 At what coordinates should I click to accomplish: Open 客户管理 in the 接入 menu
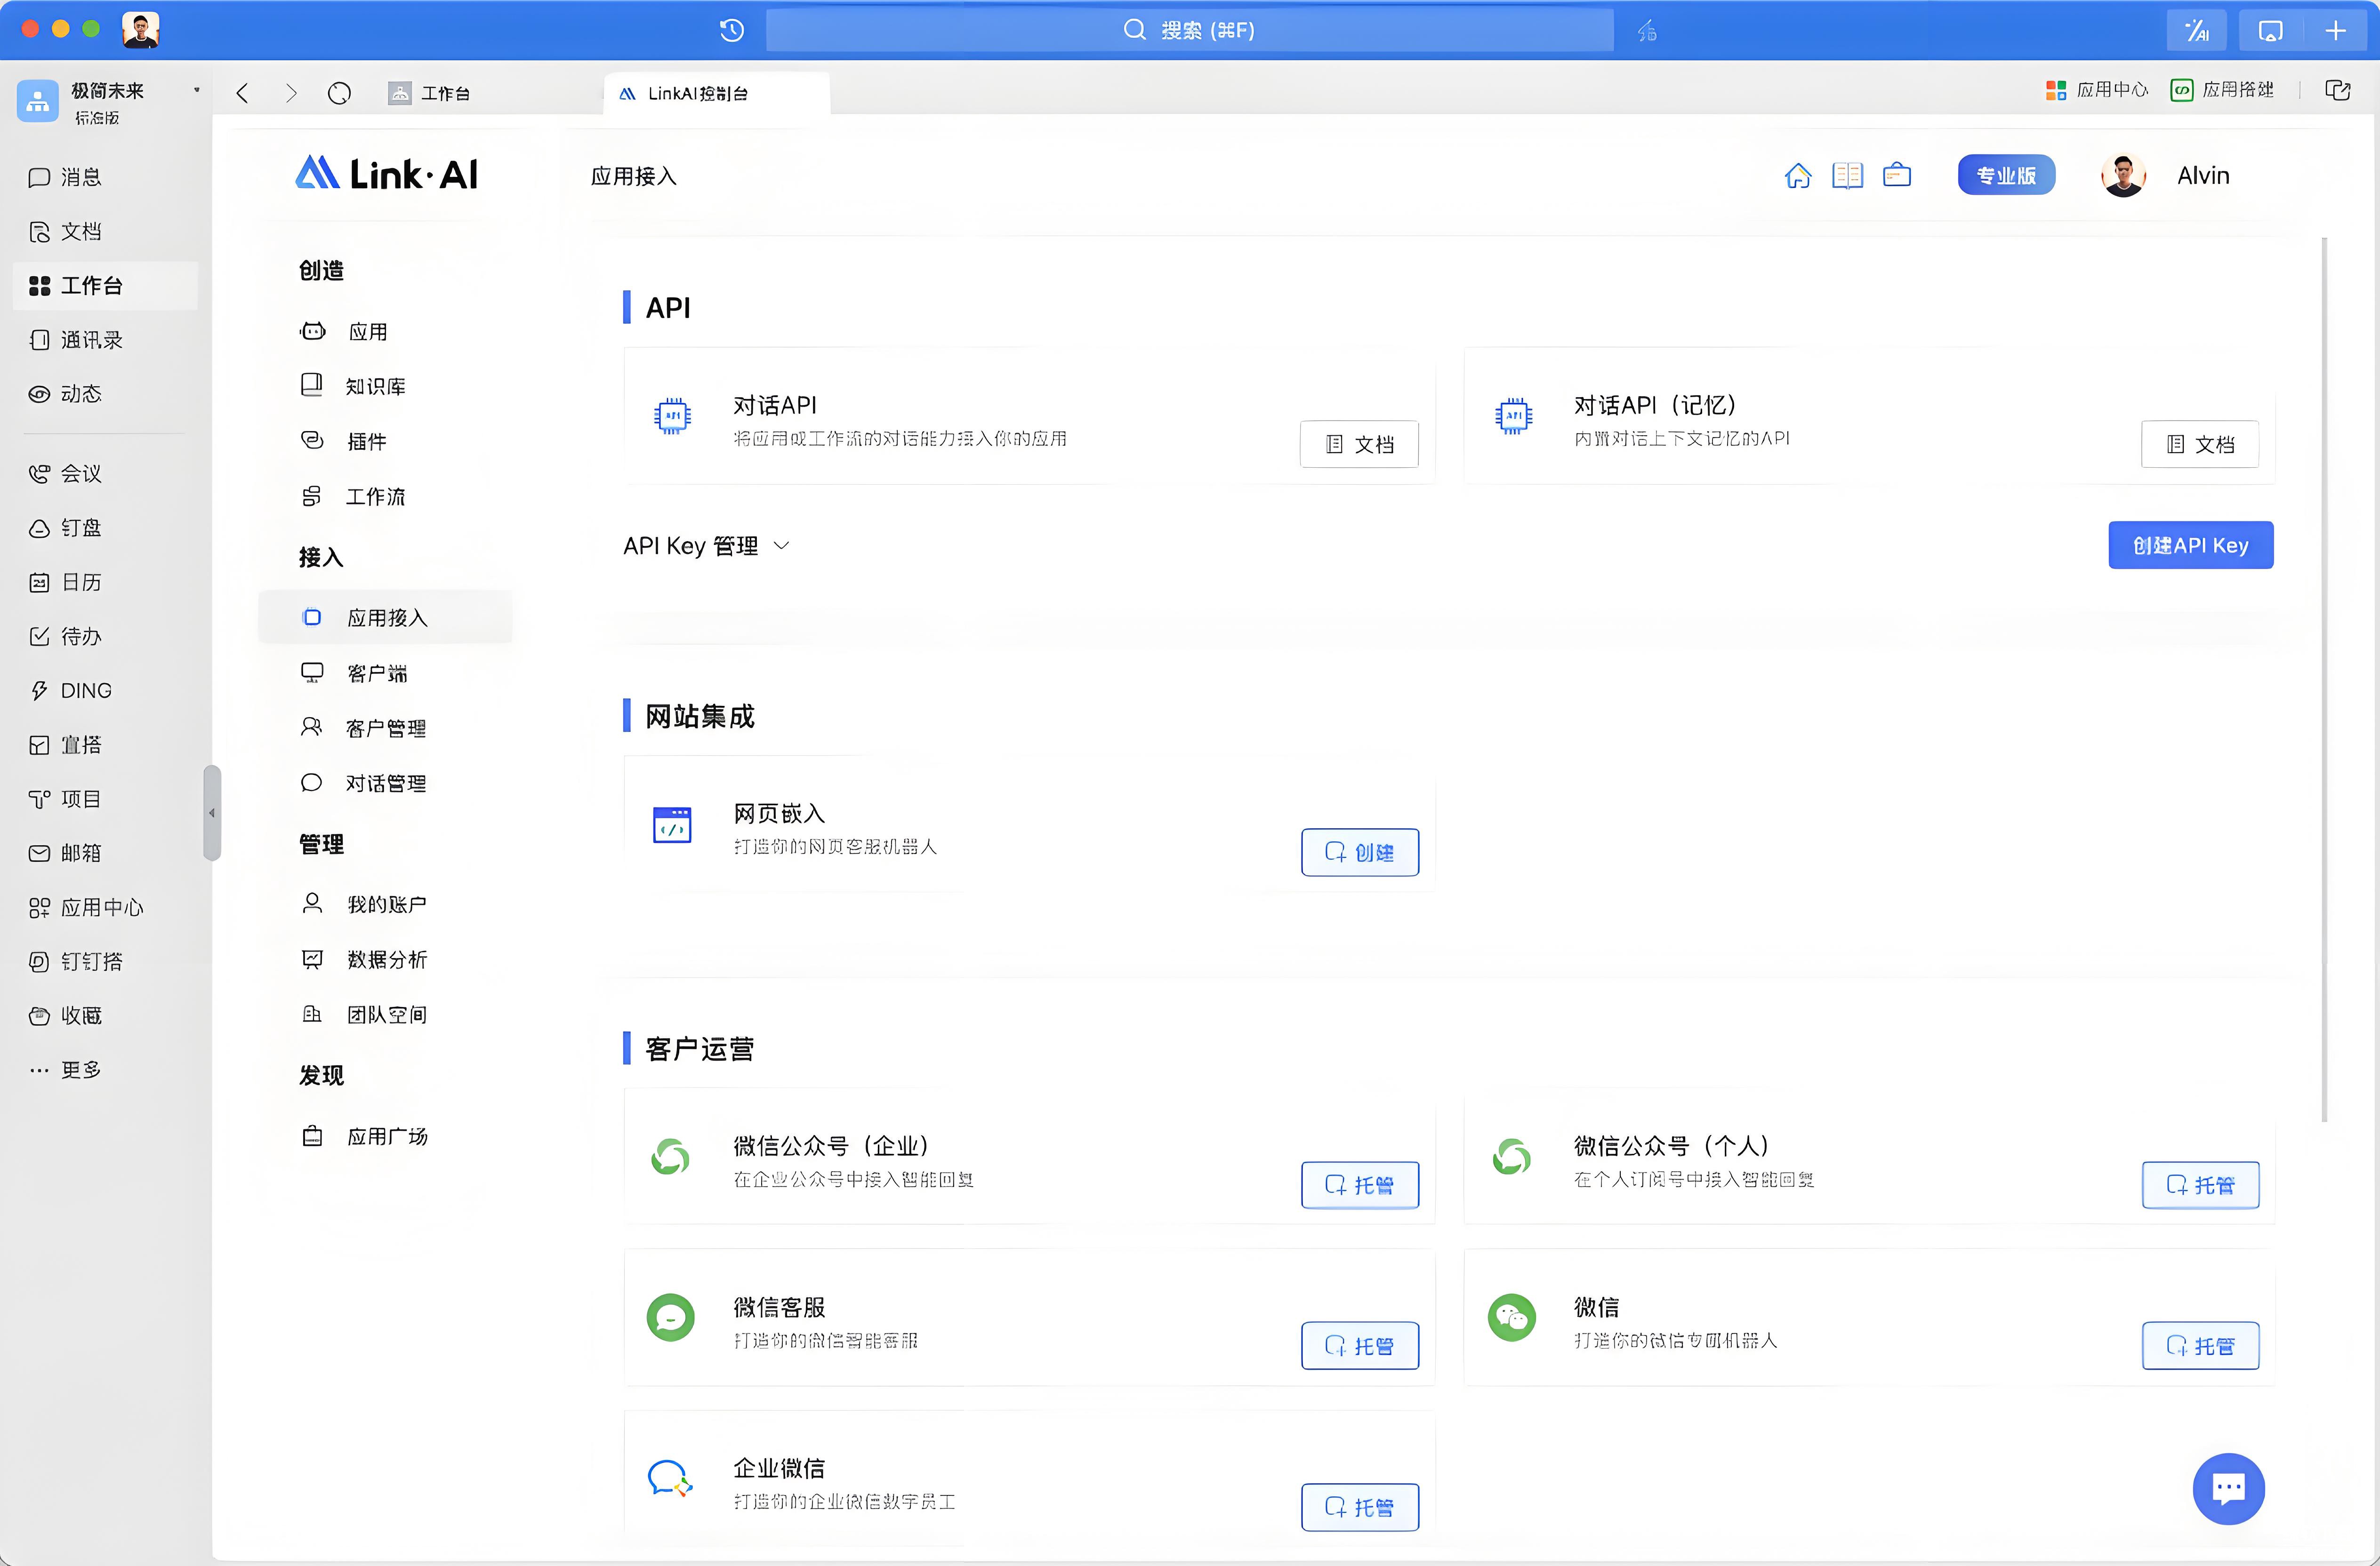[x=363, y=727]
